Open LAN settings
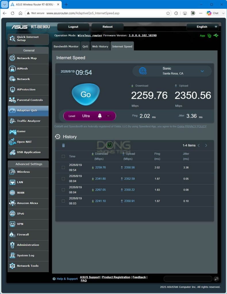The height and width of the screenshot is (294, 227). [x=28, y=182]
